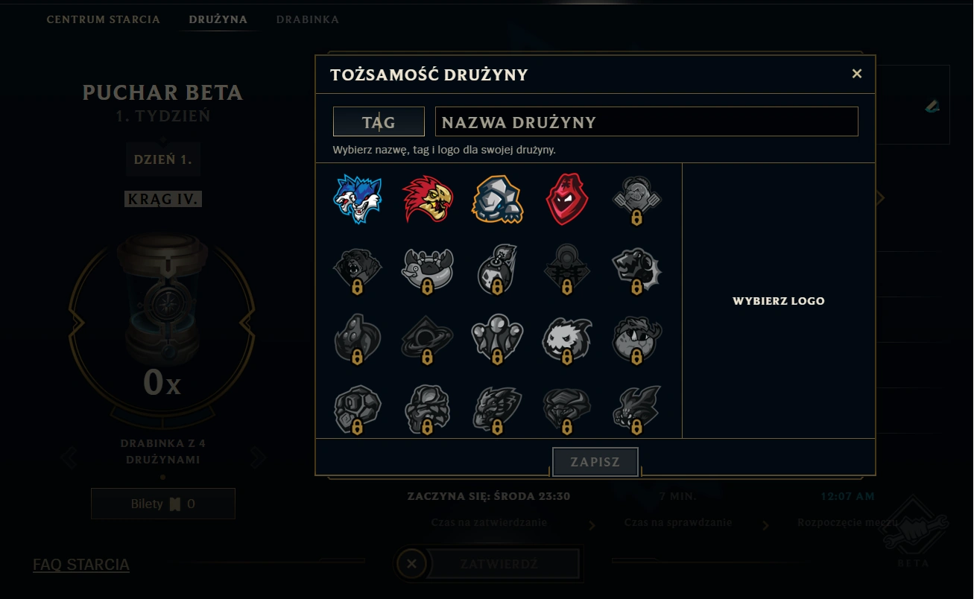
Task: Click the locked white fluffy poro logo
Action: (x=567, y=340)
